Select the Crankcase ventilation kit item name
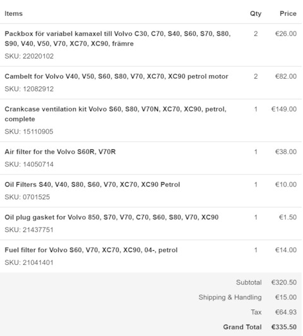The height and width of the screenshot is (336, 303). click(116, 114)
